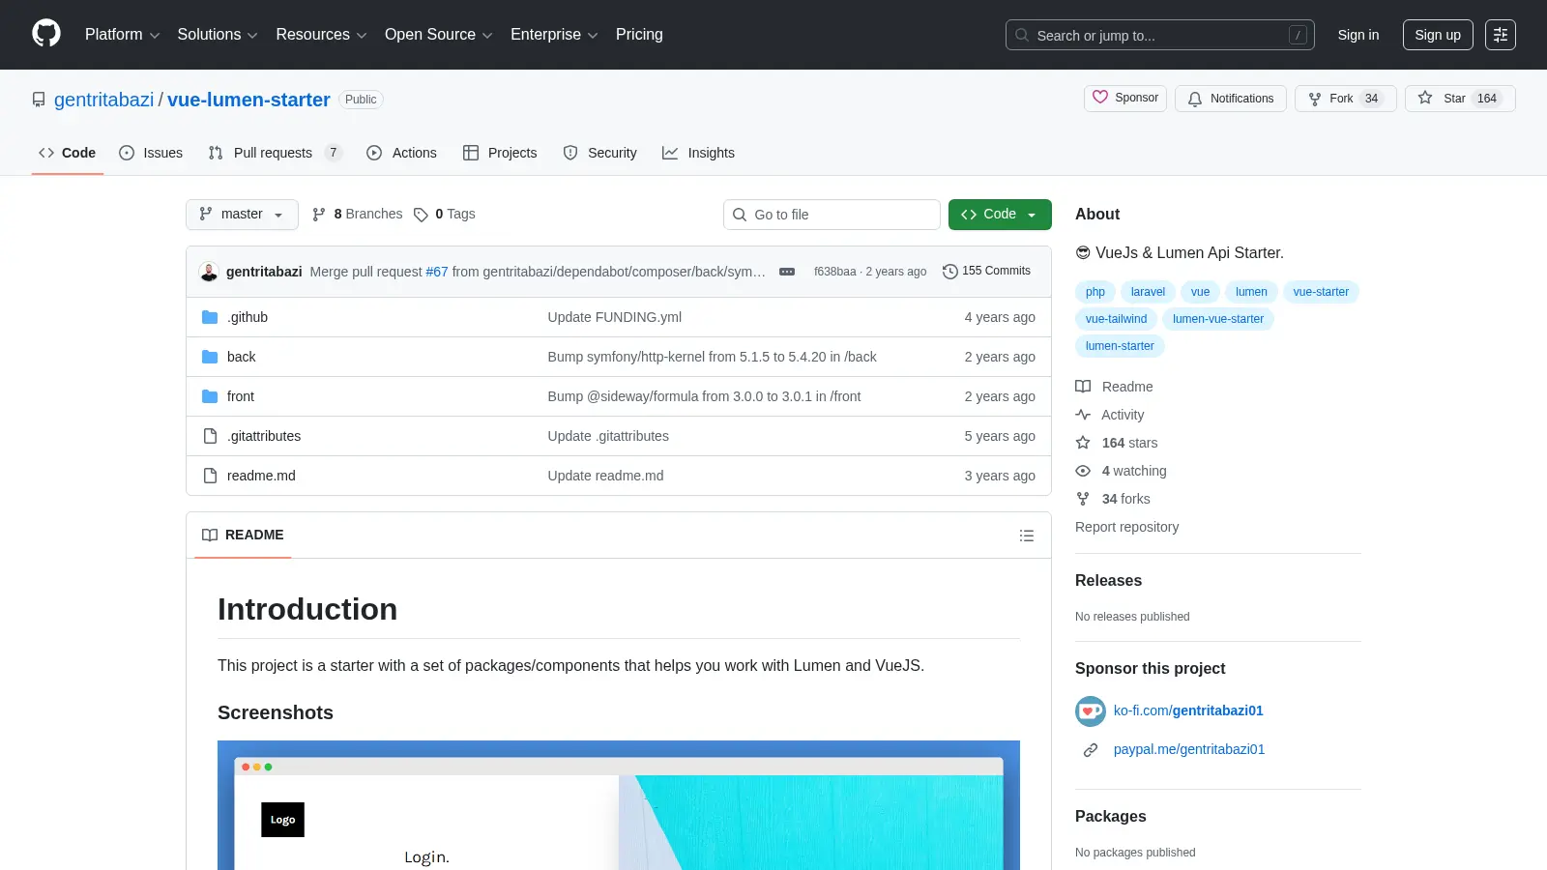1547x870 pixels.
Task: Open the gentritabazi owner profile link
Action: [103, 100]
